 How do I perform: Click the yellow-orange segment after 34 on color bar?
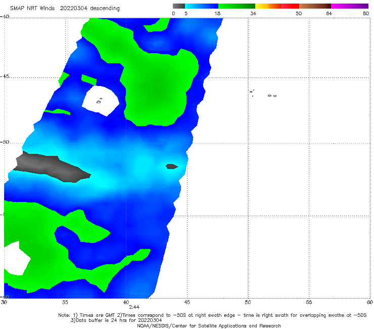pos(268,6)
